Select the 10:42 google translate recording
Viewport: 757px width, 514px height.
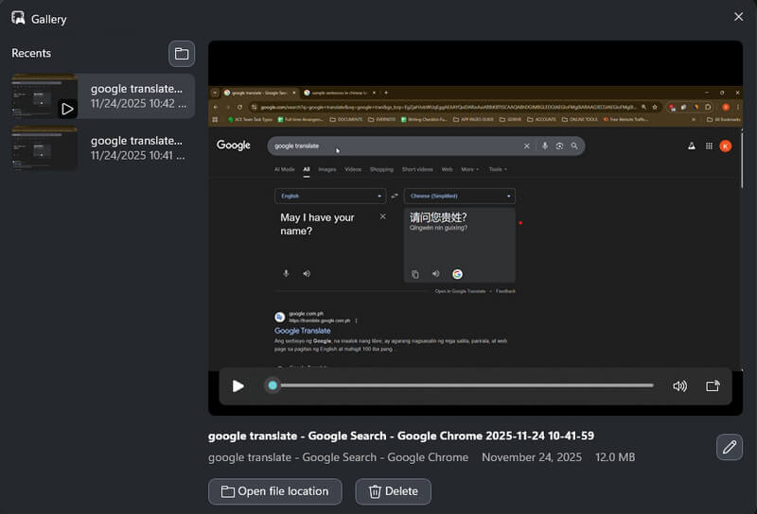tap(103, 96)
